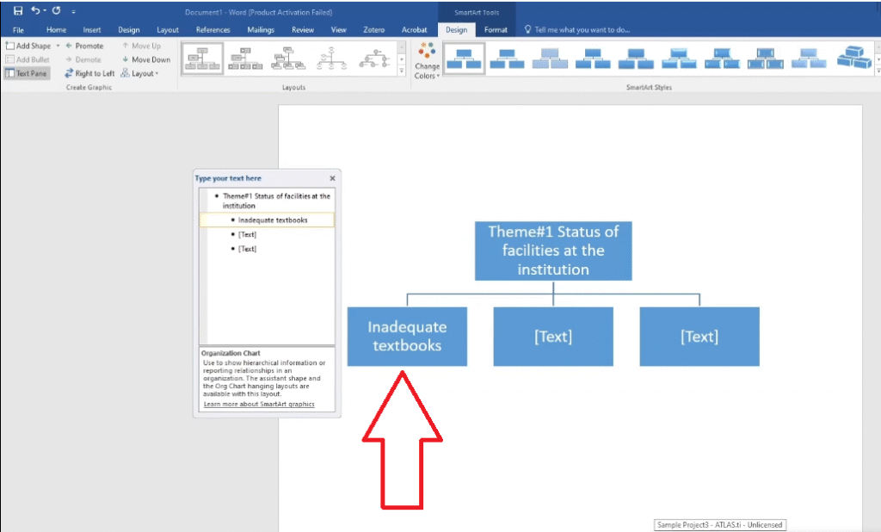The height and width of the screenshot is (532, 881).
Task: Open the Insert ribbon tab
Action: [x=92, y=29]
